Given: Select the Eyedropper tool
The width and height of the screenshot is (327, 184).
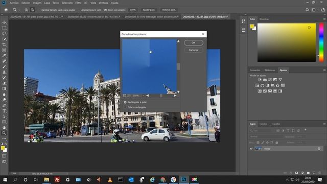Looking at the screenshot, I should coord(4,56).
